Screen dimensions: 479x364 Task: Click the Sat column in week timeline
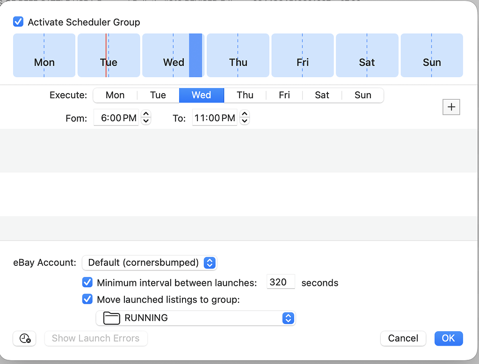pyautogui.click(x=367, y=55)
